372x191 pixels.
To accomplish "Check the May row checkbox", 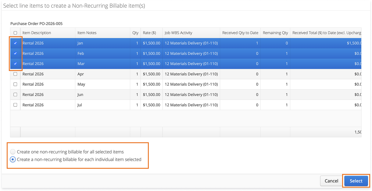I will 15,84.
